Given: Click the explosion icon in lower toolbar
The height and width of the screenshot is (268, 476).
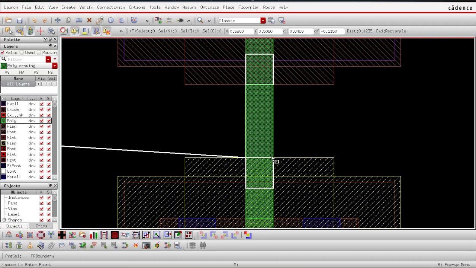Looking at the screenshot, I should pos(136,245).
